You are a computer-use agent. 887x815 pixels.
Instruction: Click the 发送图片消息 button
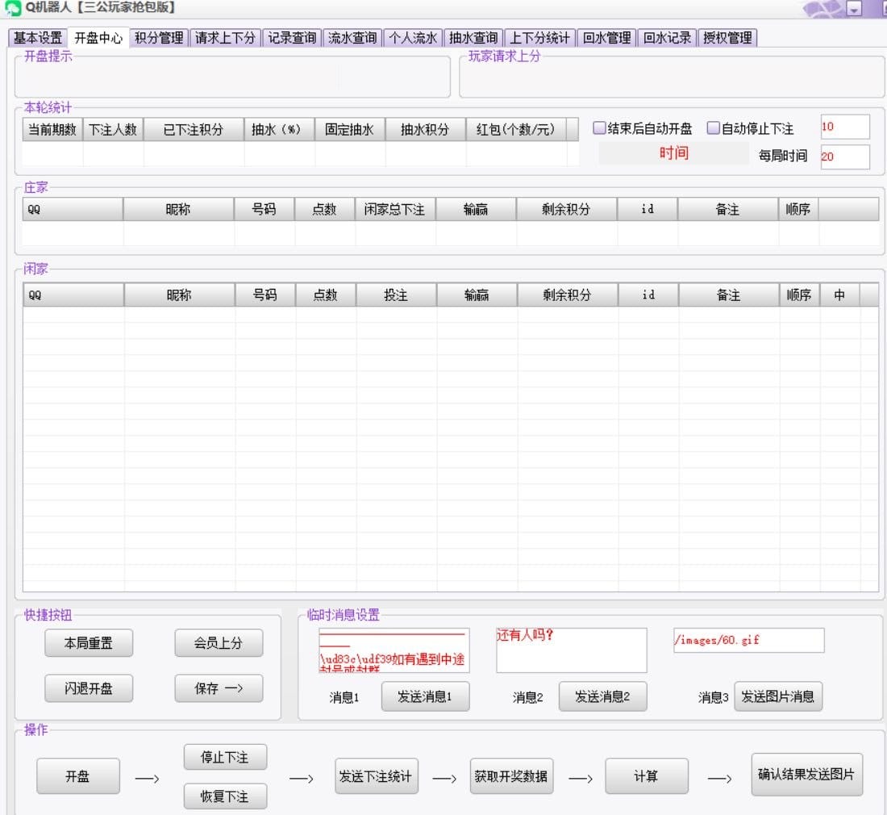(778, 696)
